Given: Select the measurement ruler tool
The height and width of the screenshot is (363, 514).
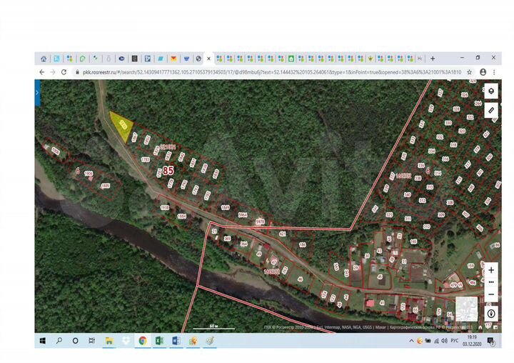Looking at the screenshot, I should pos(490,110).
